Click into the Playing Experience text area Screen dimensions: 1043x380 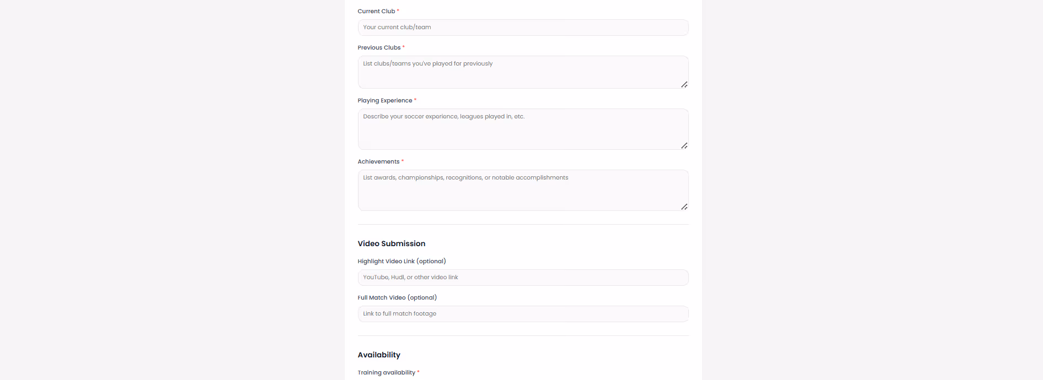click(523, 129)
